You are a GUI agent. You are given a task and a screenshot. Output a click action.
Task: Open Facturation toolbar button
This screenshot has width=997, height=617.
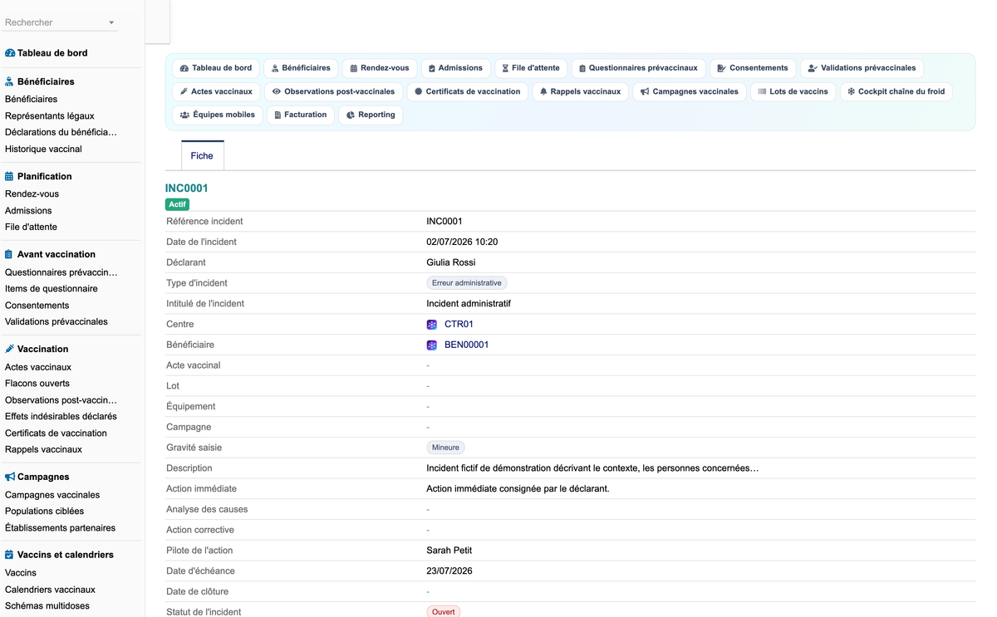pos(301,115)
